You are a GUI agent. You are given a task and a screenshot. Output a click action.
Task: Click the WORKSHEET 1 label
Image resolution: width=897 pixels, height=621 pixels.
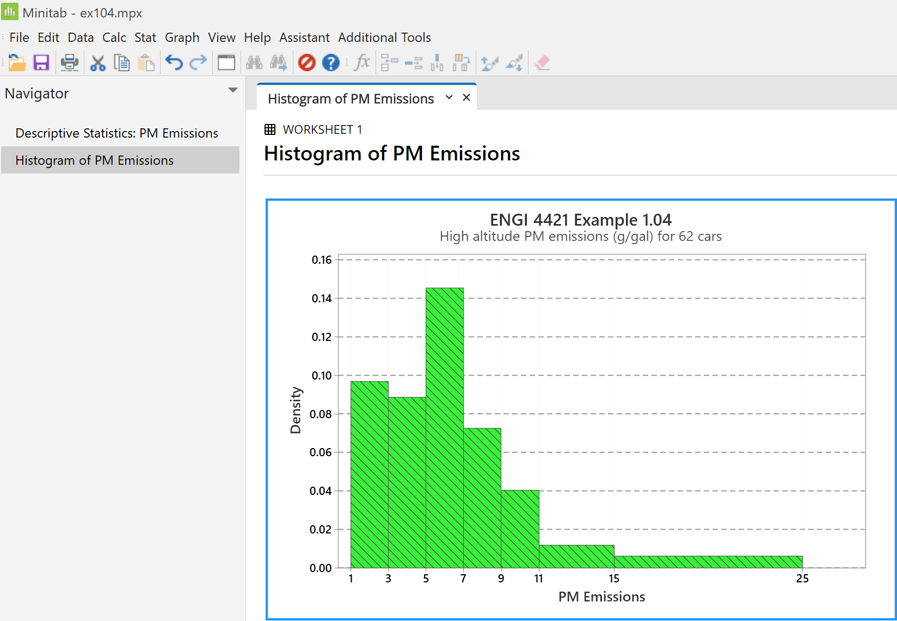coord(322,129)
